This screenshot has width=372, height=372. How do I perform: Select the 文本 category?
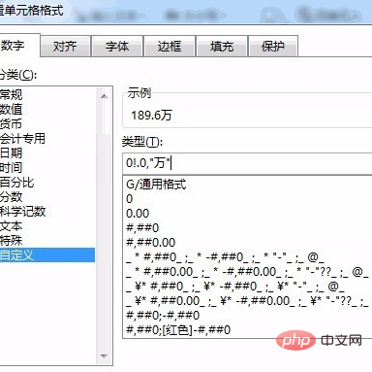coord(47,226)
